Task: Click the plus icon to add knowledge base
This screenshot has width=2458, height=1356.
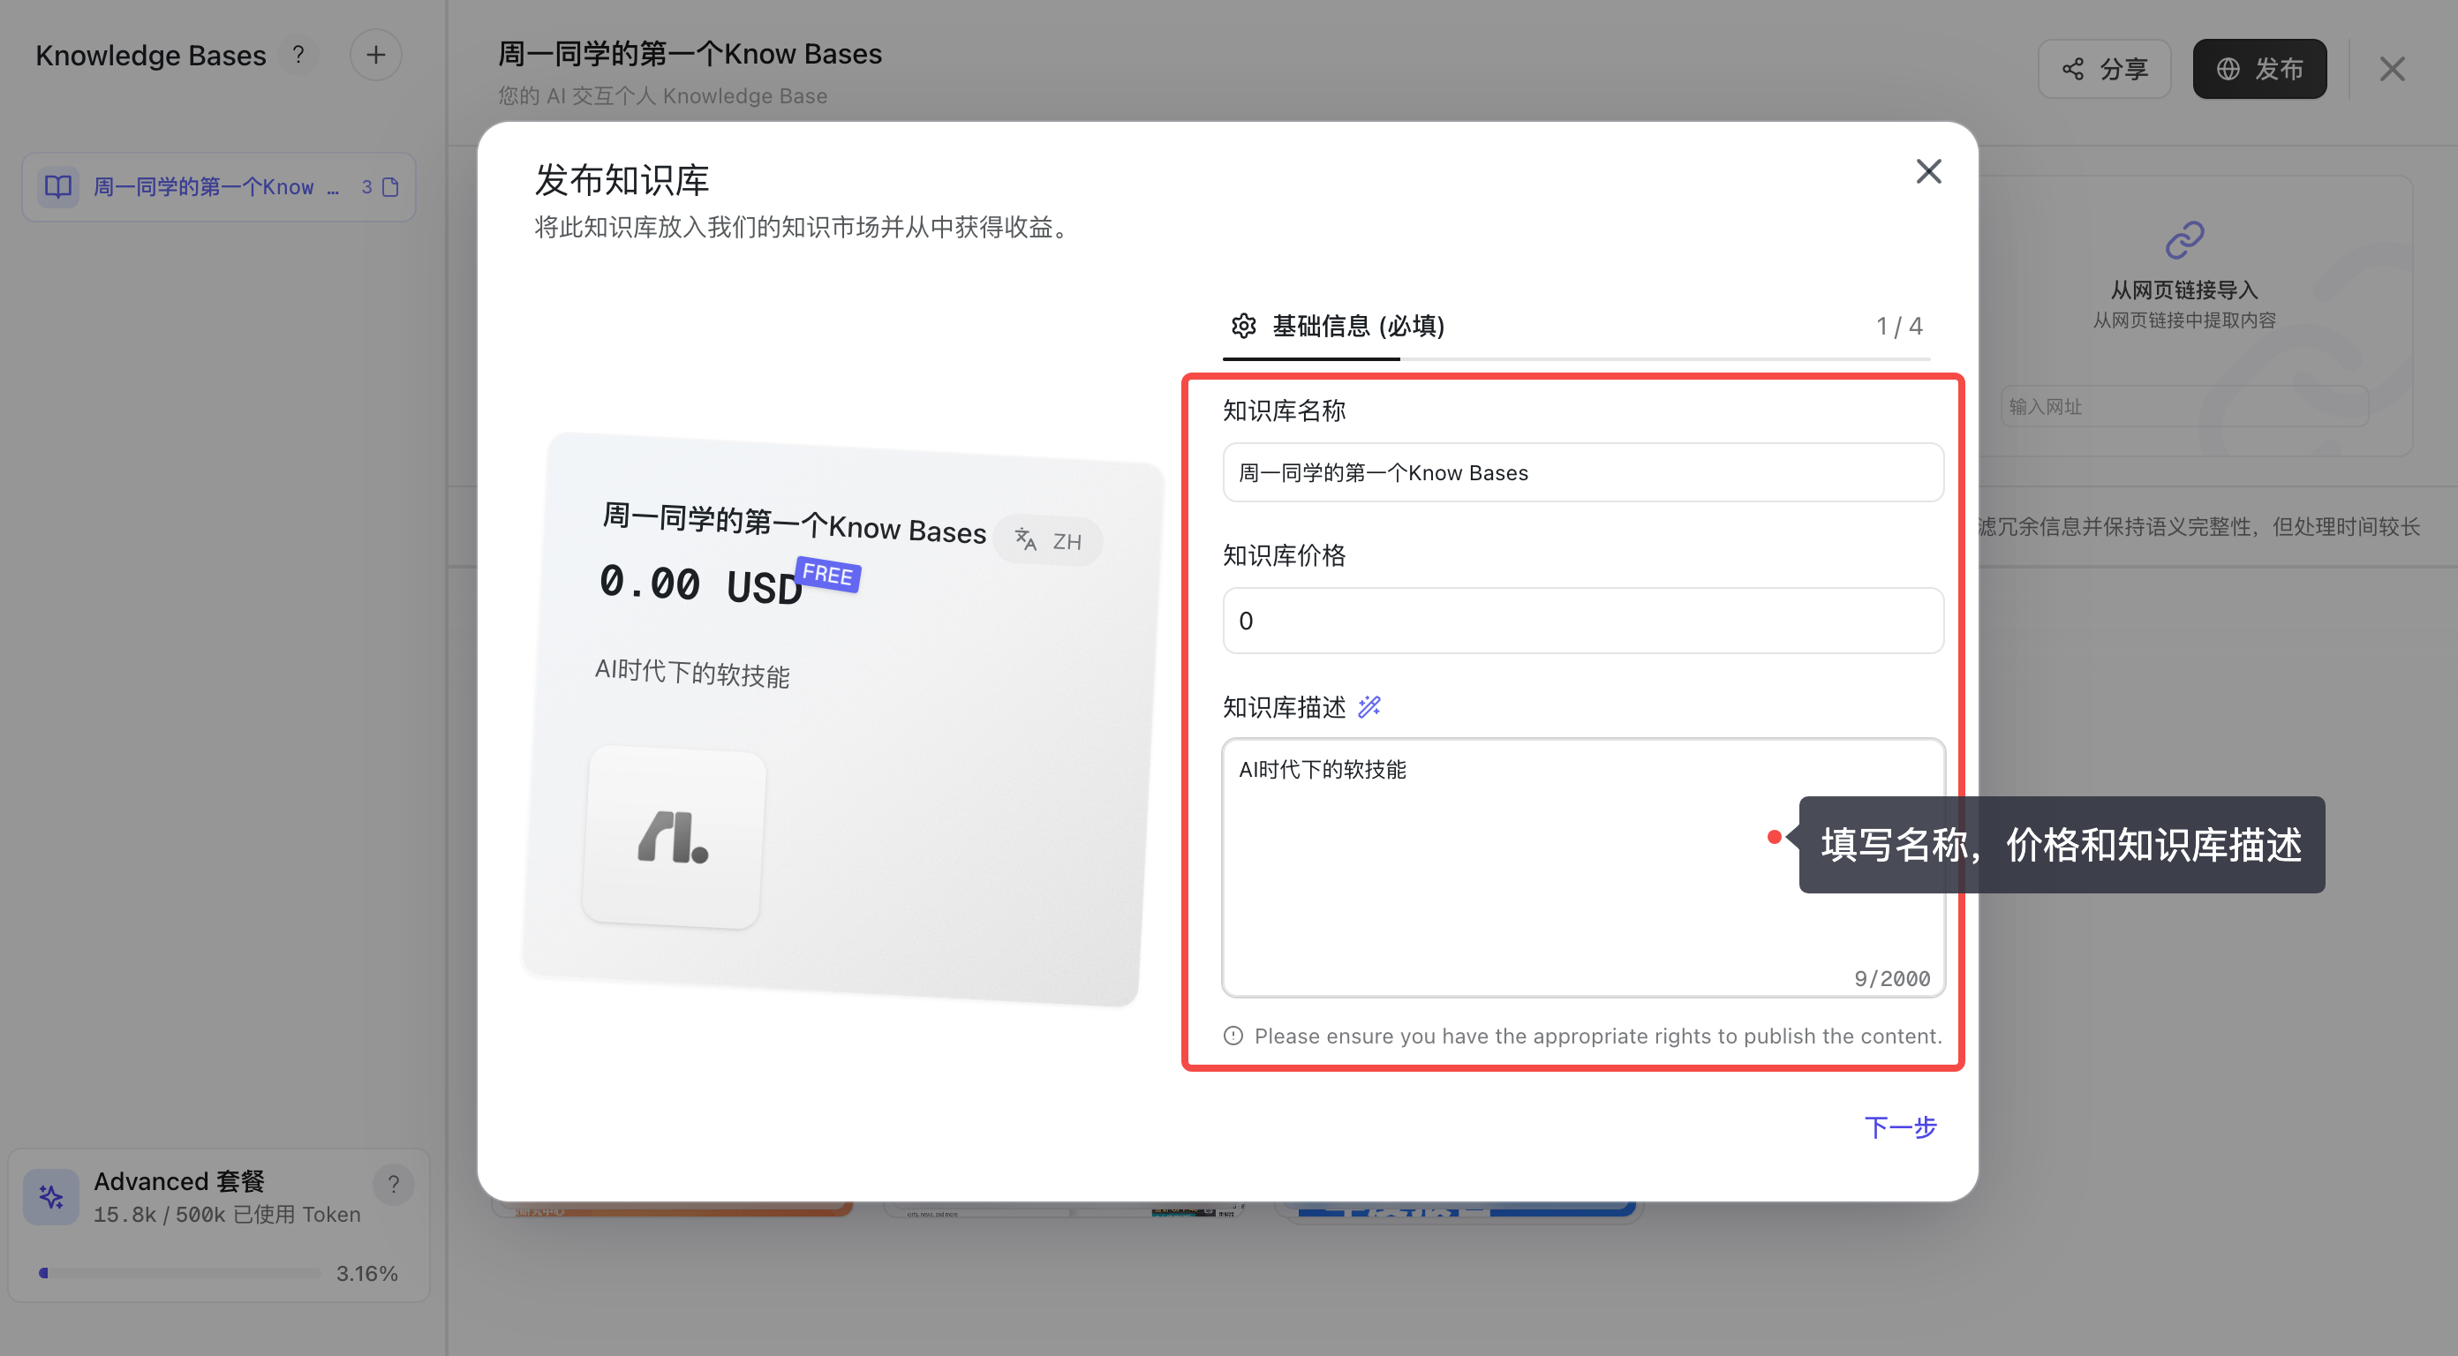Action: click(375, 56)
